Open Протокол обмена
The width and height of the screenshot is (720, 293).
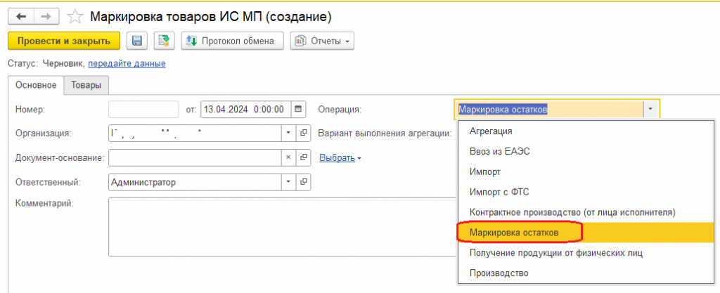click(x=232, y=41)
